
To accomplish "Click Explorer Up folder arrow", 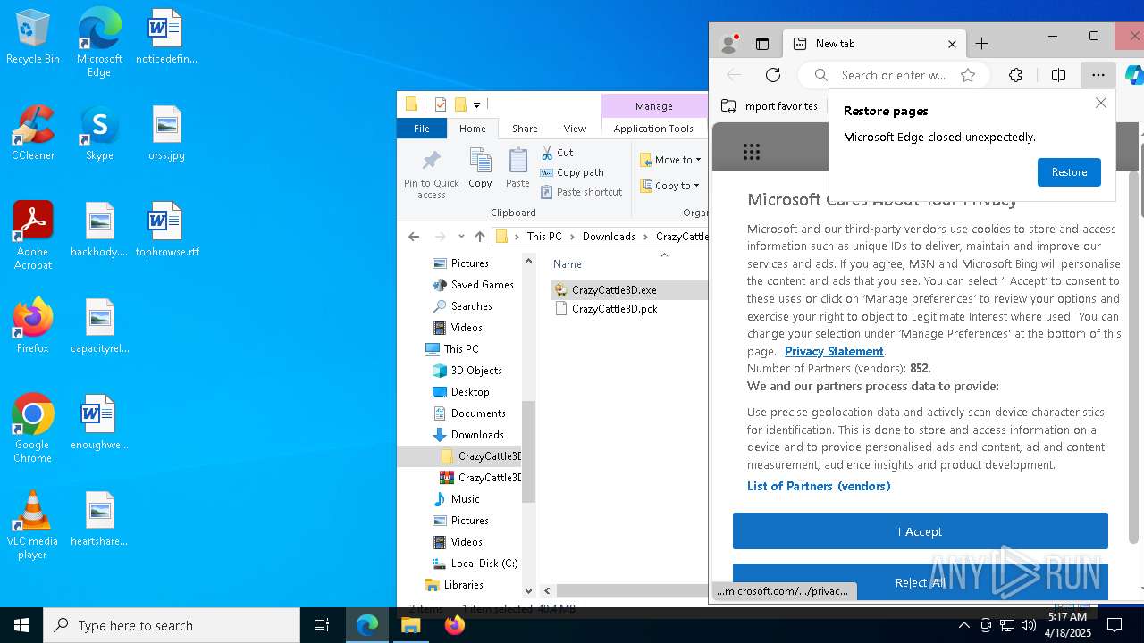I will click(x=480, y=237).
